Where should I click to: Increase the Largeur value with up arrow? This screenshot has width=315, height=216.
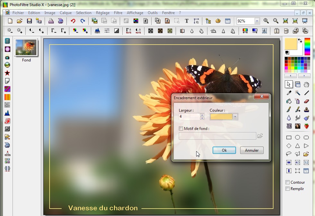202,115
